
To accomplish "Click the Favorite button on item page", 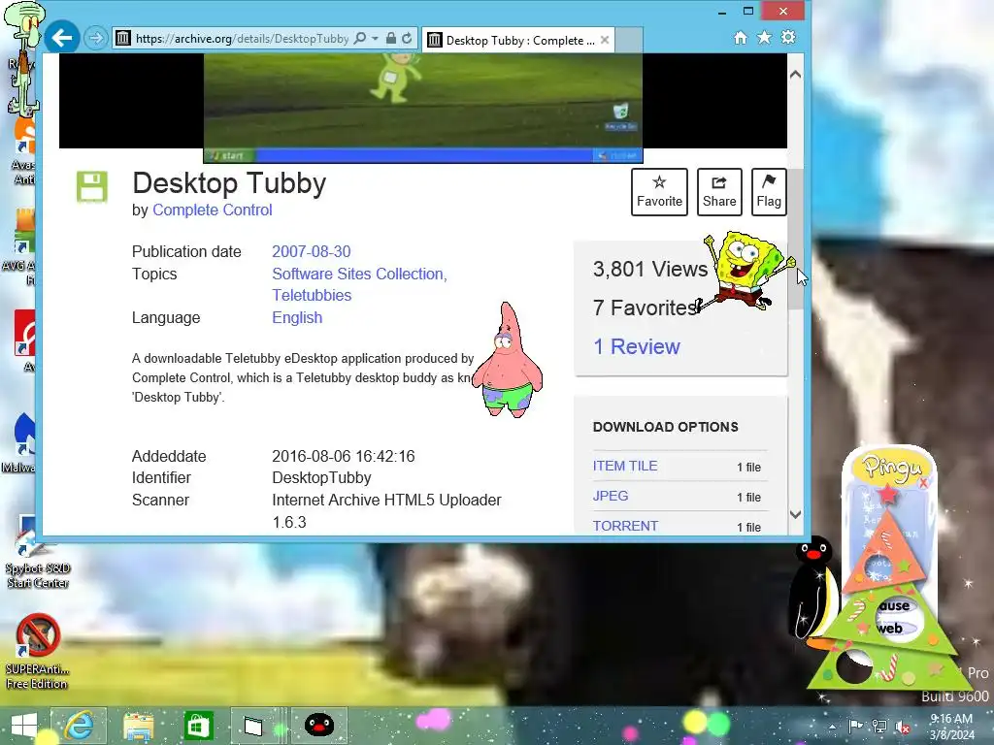I will (659, 192).
